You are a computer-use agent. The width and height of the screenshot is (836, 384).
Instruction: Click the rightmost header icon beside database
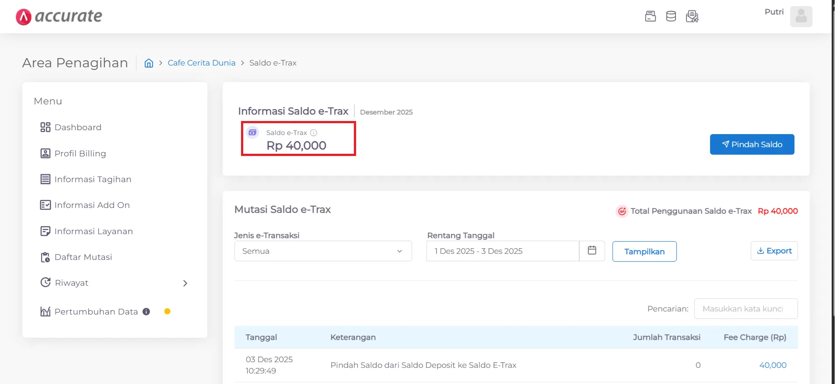coord(692,17)
